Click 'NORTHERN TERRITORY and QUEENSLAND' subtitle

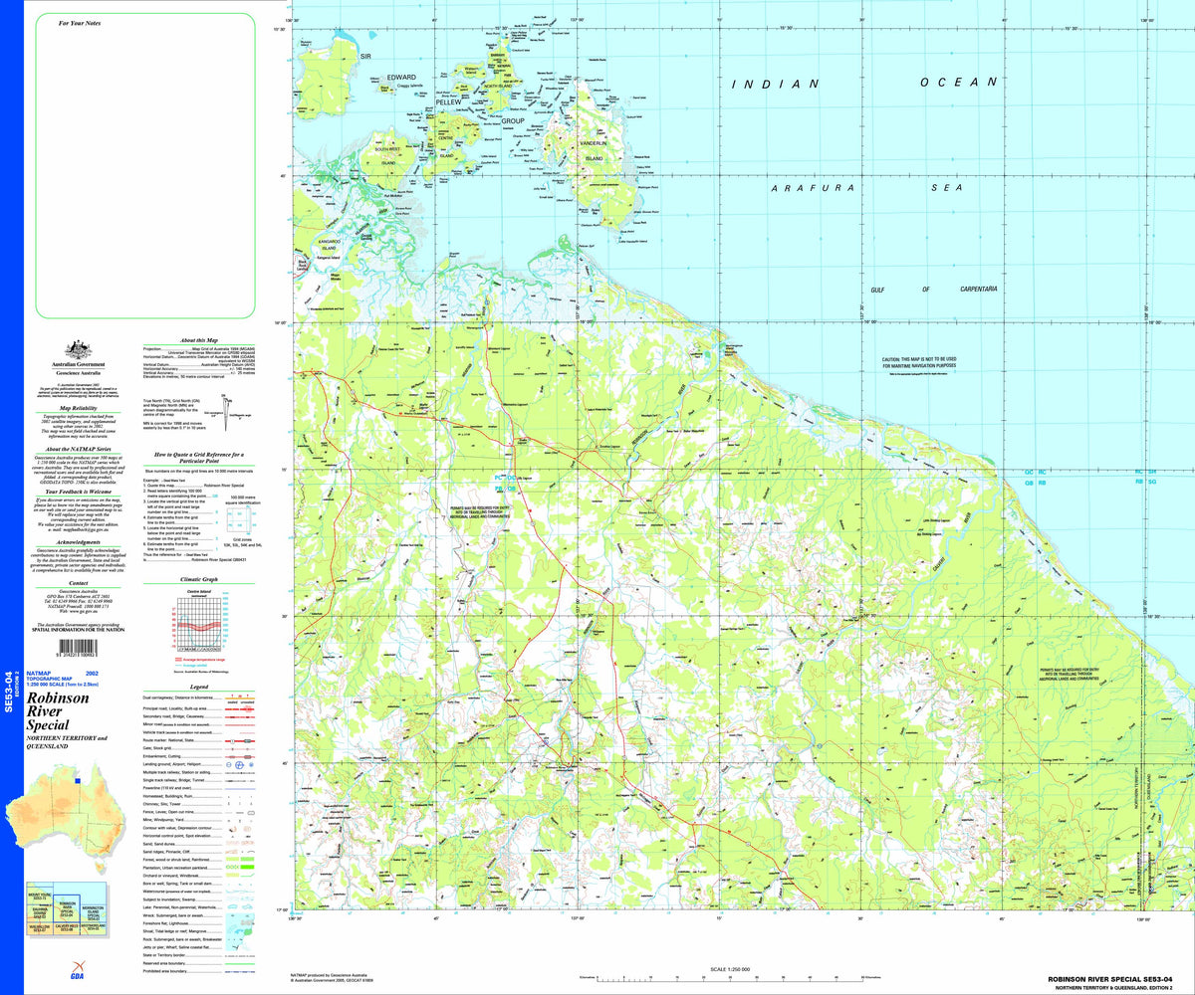coord(67,742)
